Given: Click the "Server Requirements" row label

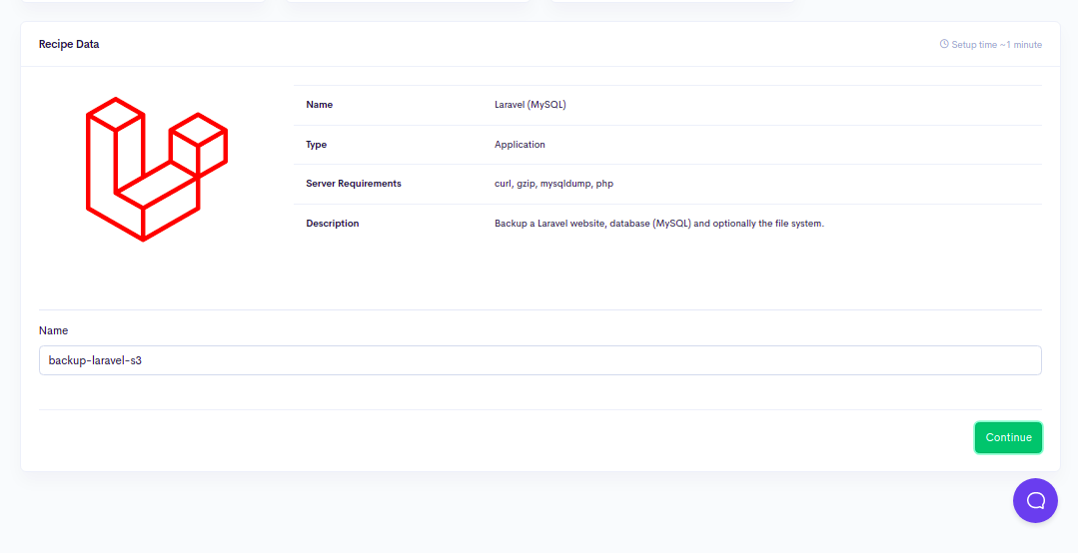Looking at the screenshot, I should tap(354, 184).
